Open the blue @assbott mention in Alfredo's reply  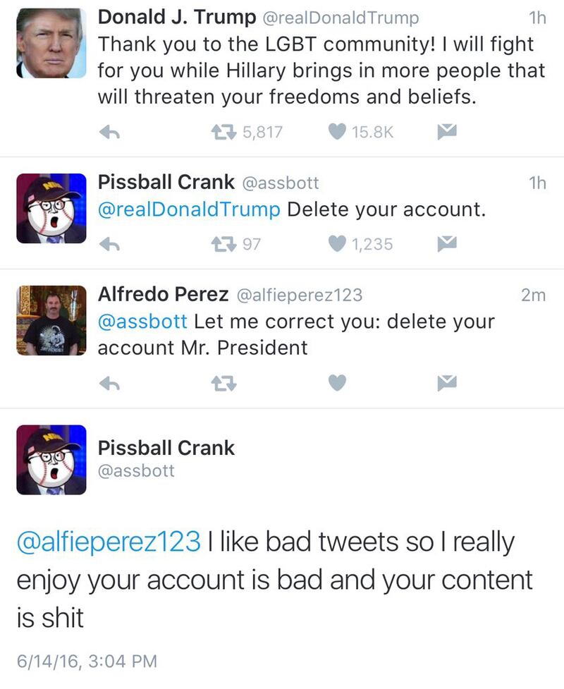142,322
